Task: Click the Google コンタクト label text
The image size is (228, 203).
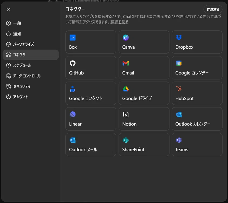Action: 86,98
